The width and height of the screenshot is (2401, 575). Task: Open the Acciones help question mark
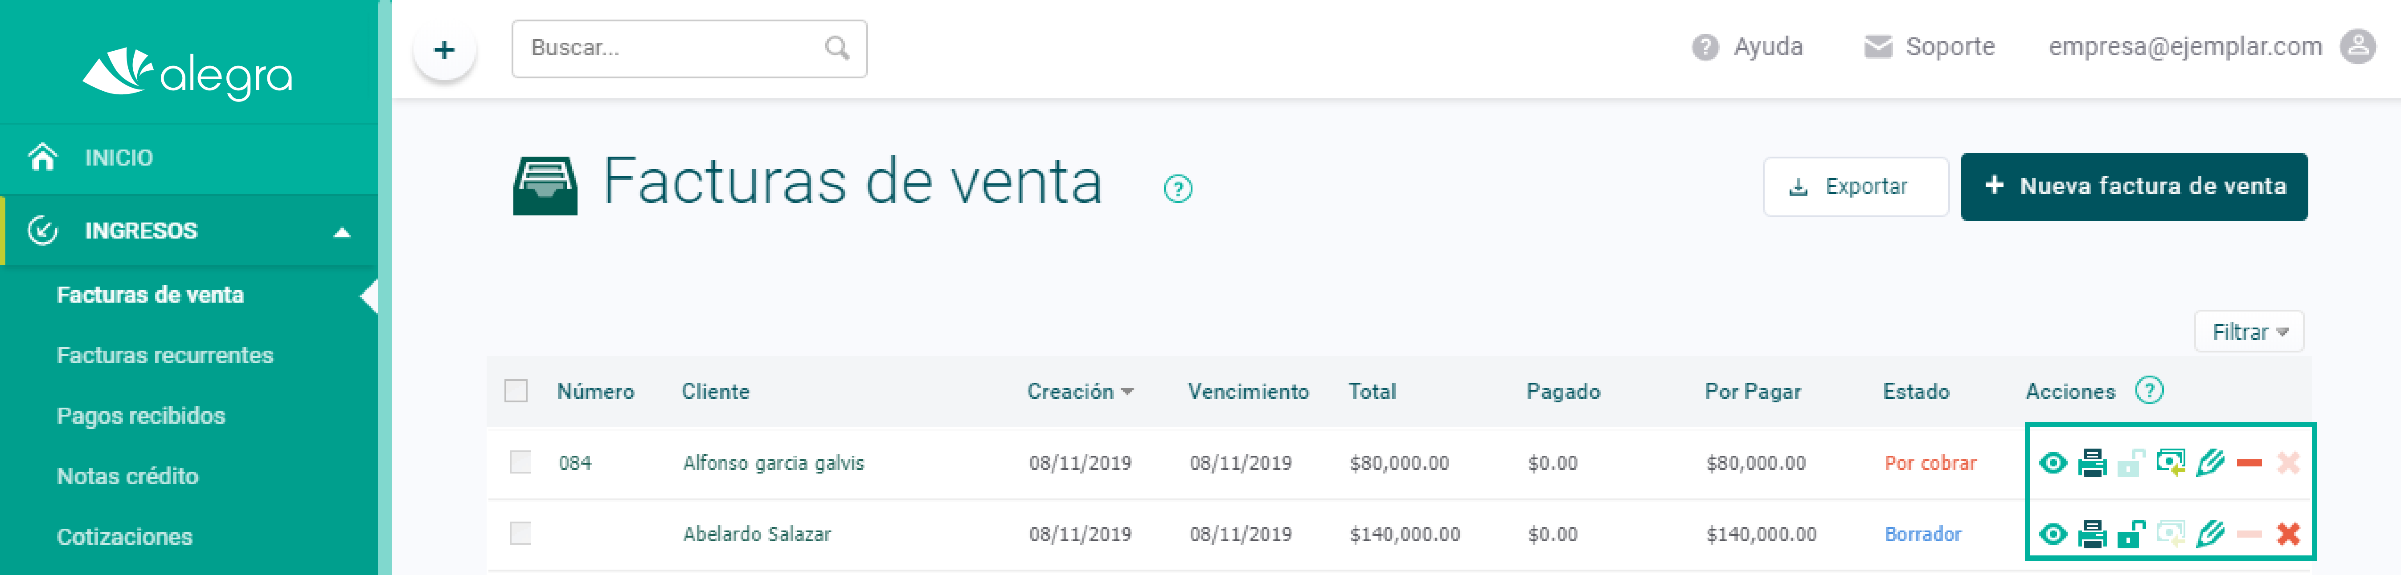coord(2148,391)
